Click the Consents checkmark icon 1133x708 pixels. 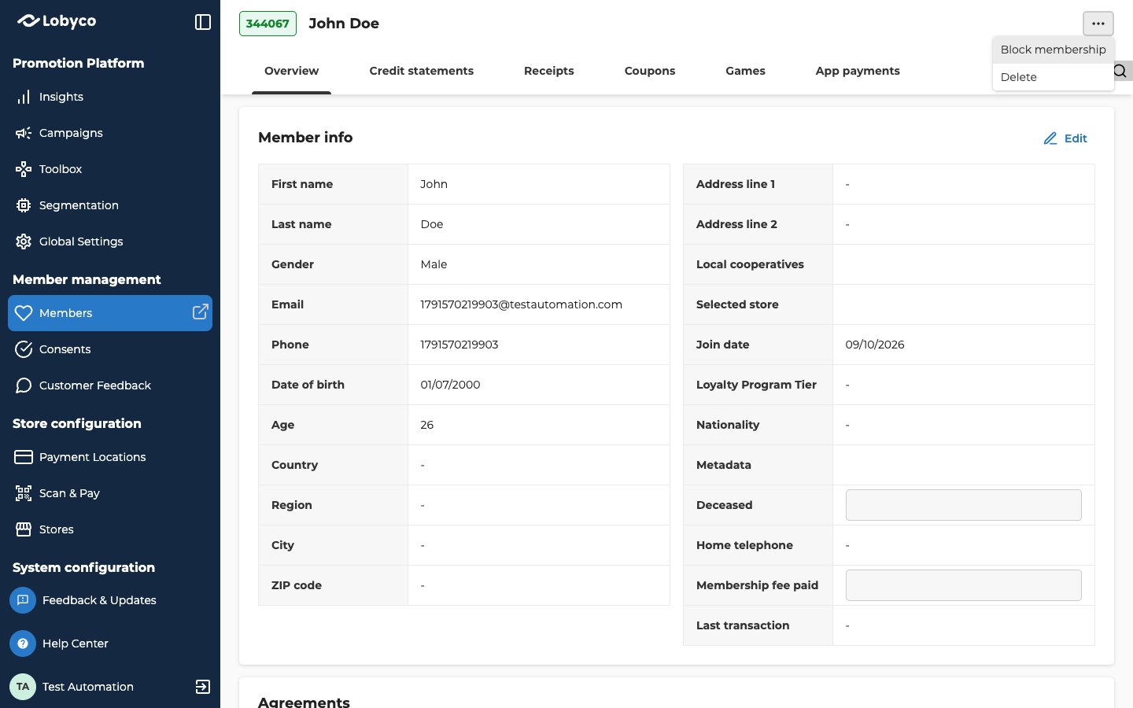[x=24, y=349]
